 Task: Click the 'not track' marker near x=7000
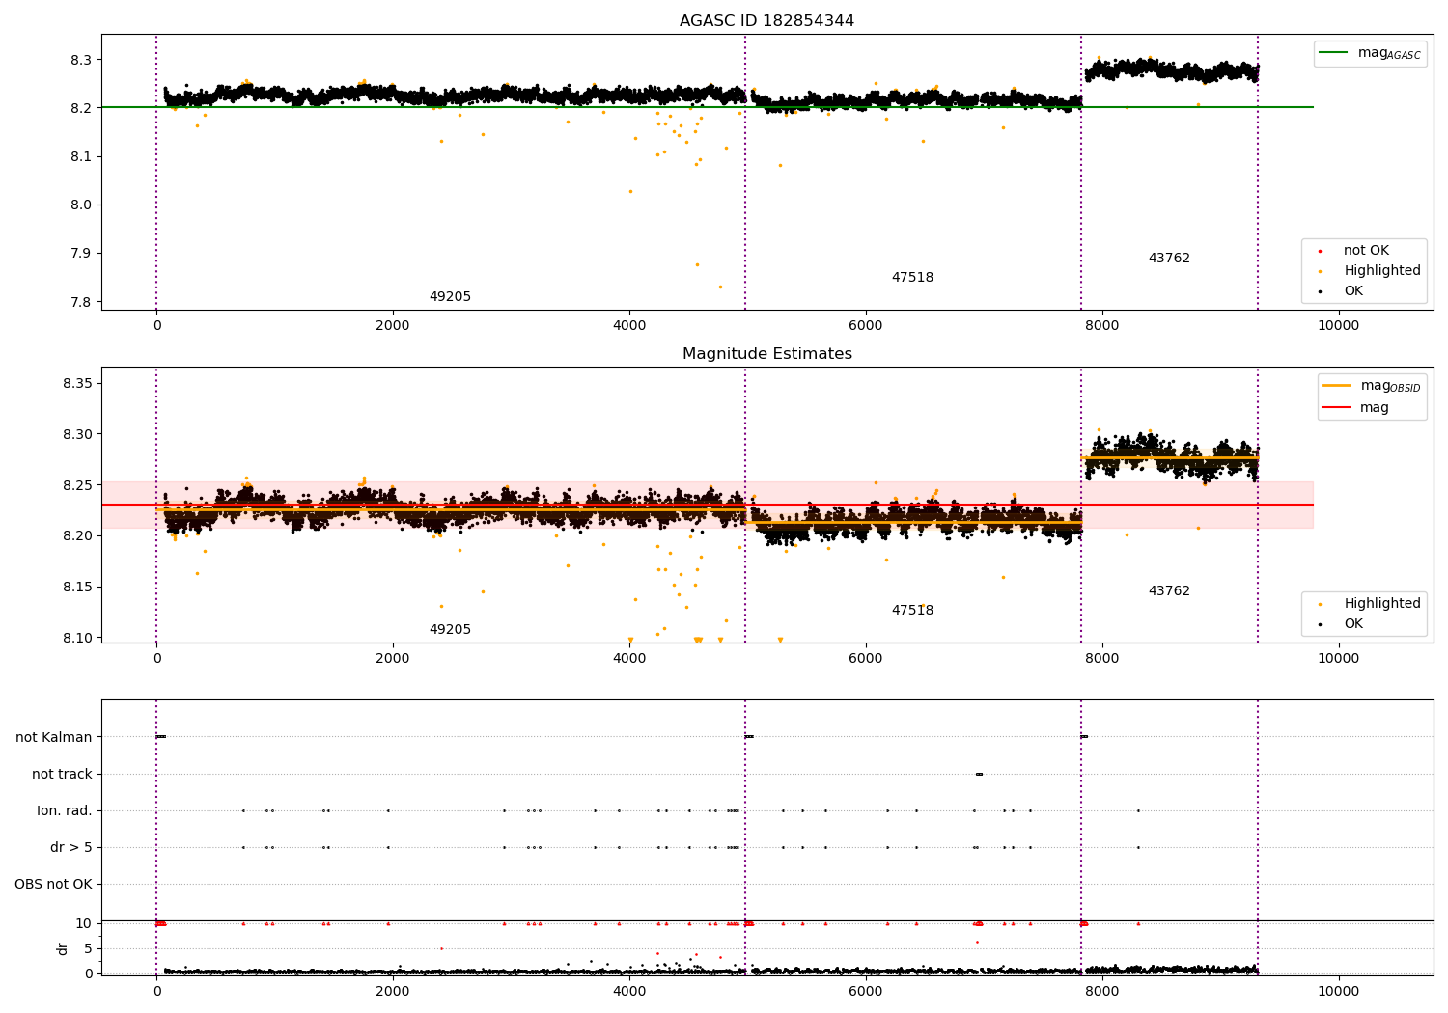979,774
